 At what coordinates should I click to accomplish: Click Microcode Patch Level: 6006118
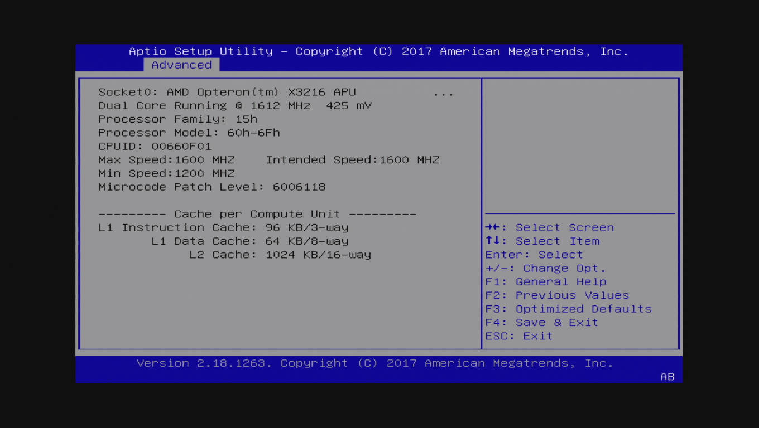[x=212, y=187]
